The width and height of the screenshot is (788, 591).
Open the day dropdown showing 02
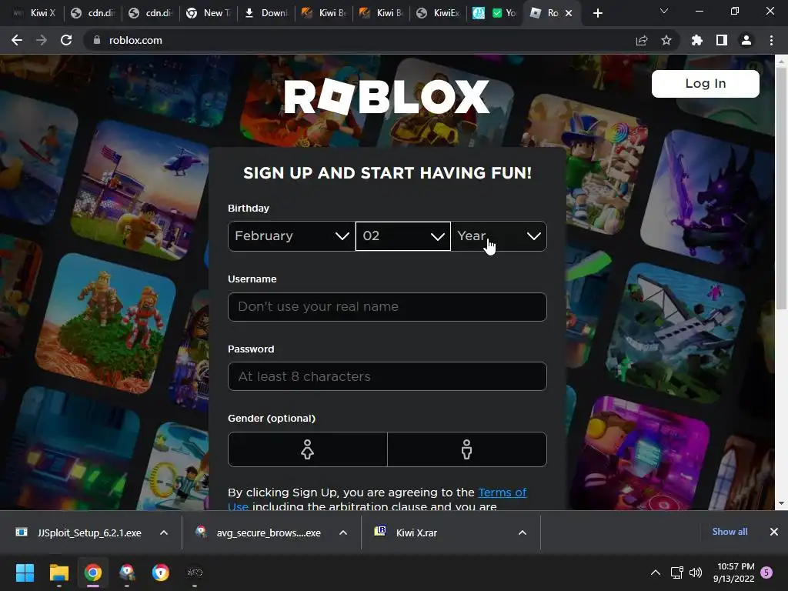coord(403,235)
